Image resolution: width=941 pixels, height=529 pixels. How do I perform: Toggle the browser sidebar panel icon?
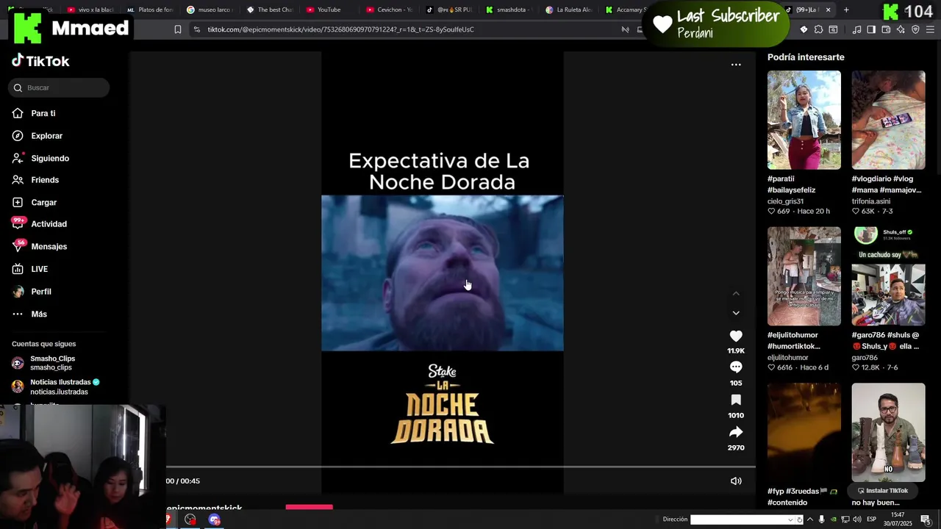(871, 29)
